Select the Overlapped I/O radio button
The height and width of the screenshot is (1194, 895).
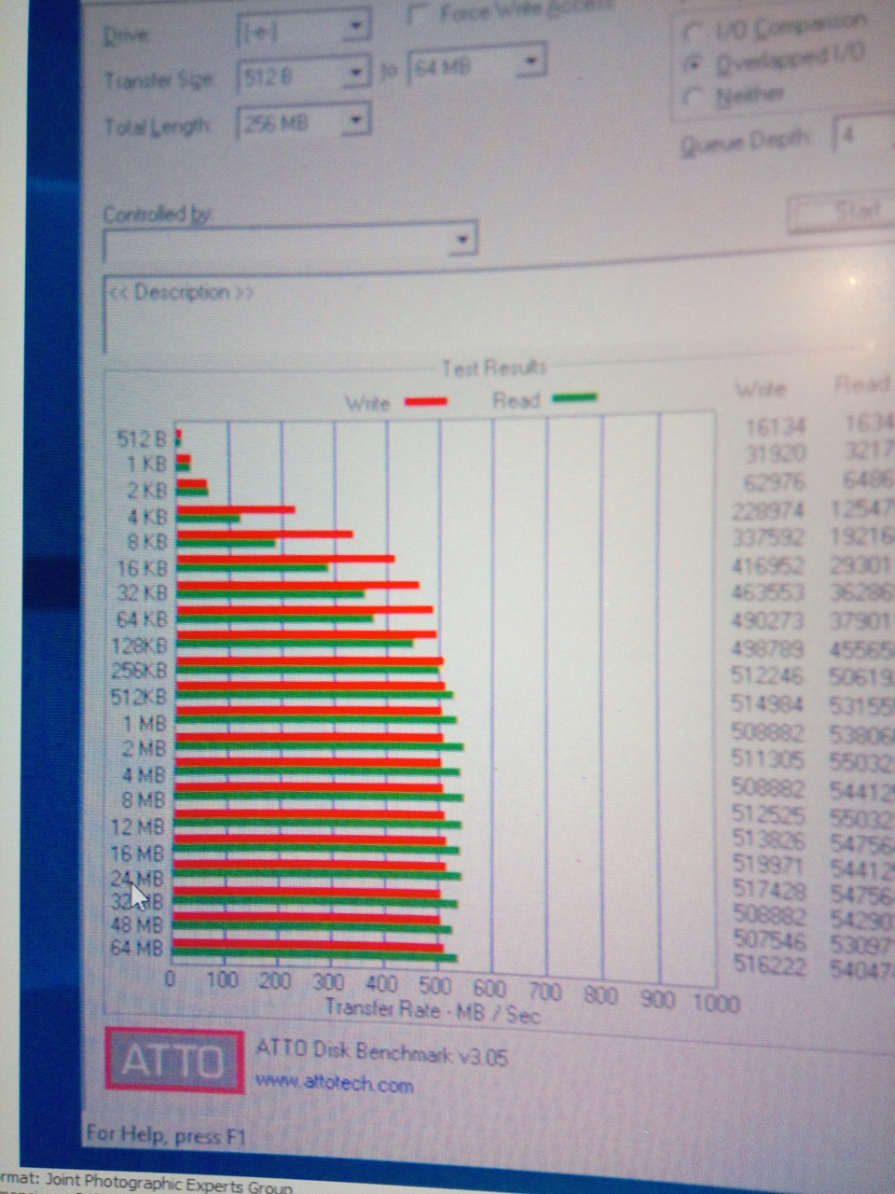click(693, 65)
